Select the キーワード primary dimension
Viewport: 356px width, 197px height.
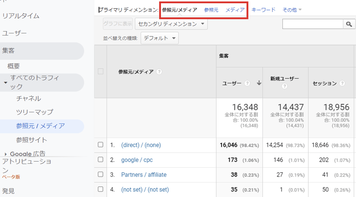point(263,10)
